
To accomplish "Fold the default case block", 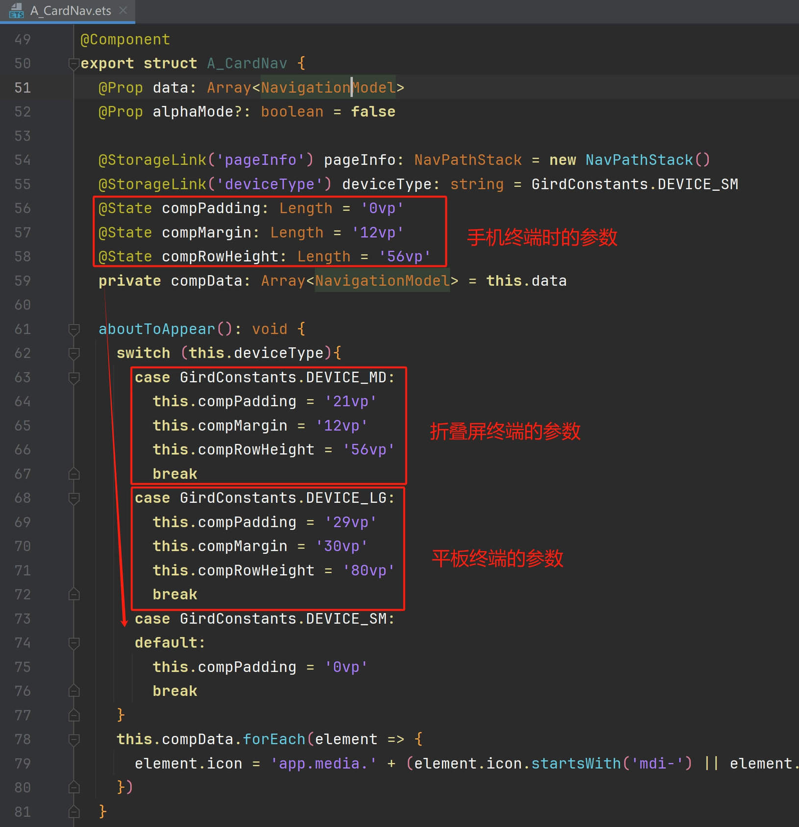I will pos(74,643).
